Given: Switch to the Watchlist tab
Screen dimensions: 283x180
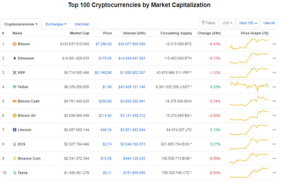Looking at the screenshot, I should pos(82,24).
